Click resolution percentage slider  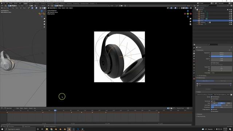coord(221,56)
